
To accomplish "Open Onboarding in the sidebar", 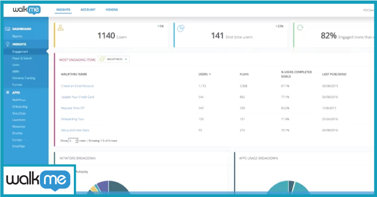I will pos(20,107).
